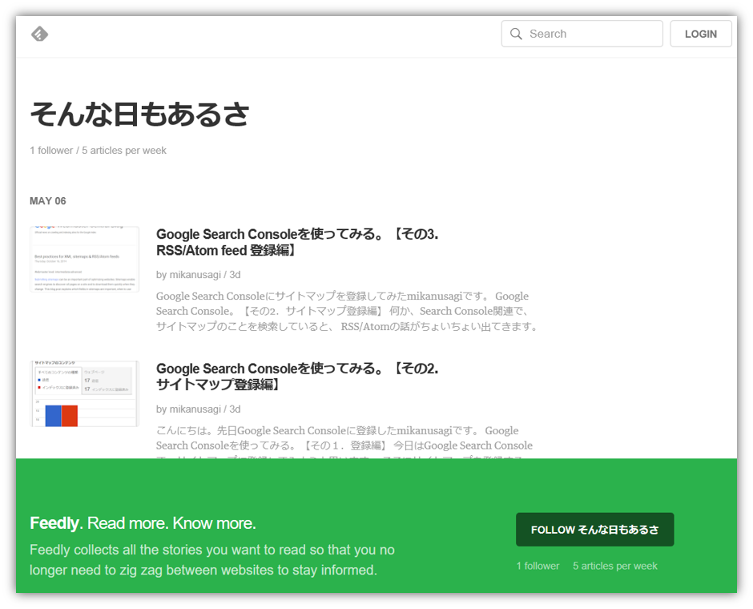This screenshot has width=753, height=609.
Task: Click the Feedly logo icon
Action: coord(39,34)
